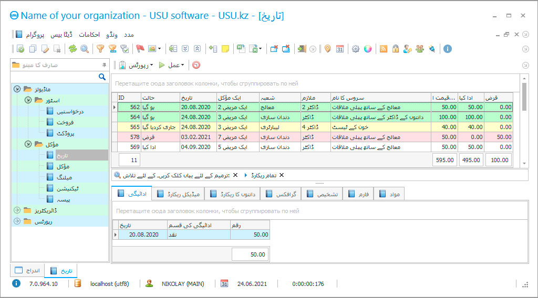538x298 pixels.
Task: Toggle the pin on the user menu panel
Action: [104, 65]
